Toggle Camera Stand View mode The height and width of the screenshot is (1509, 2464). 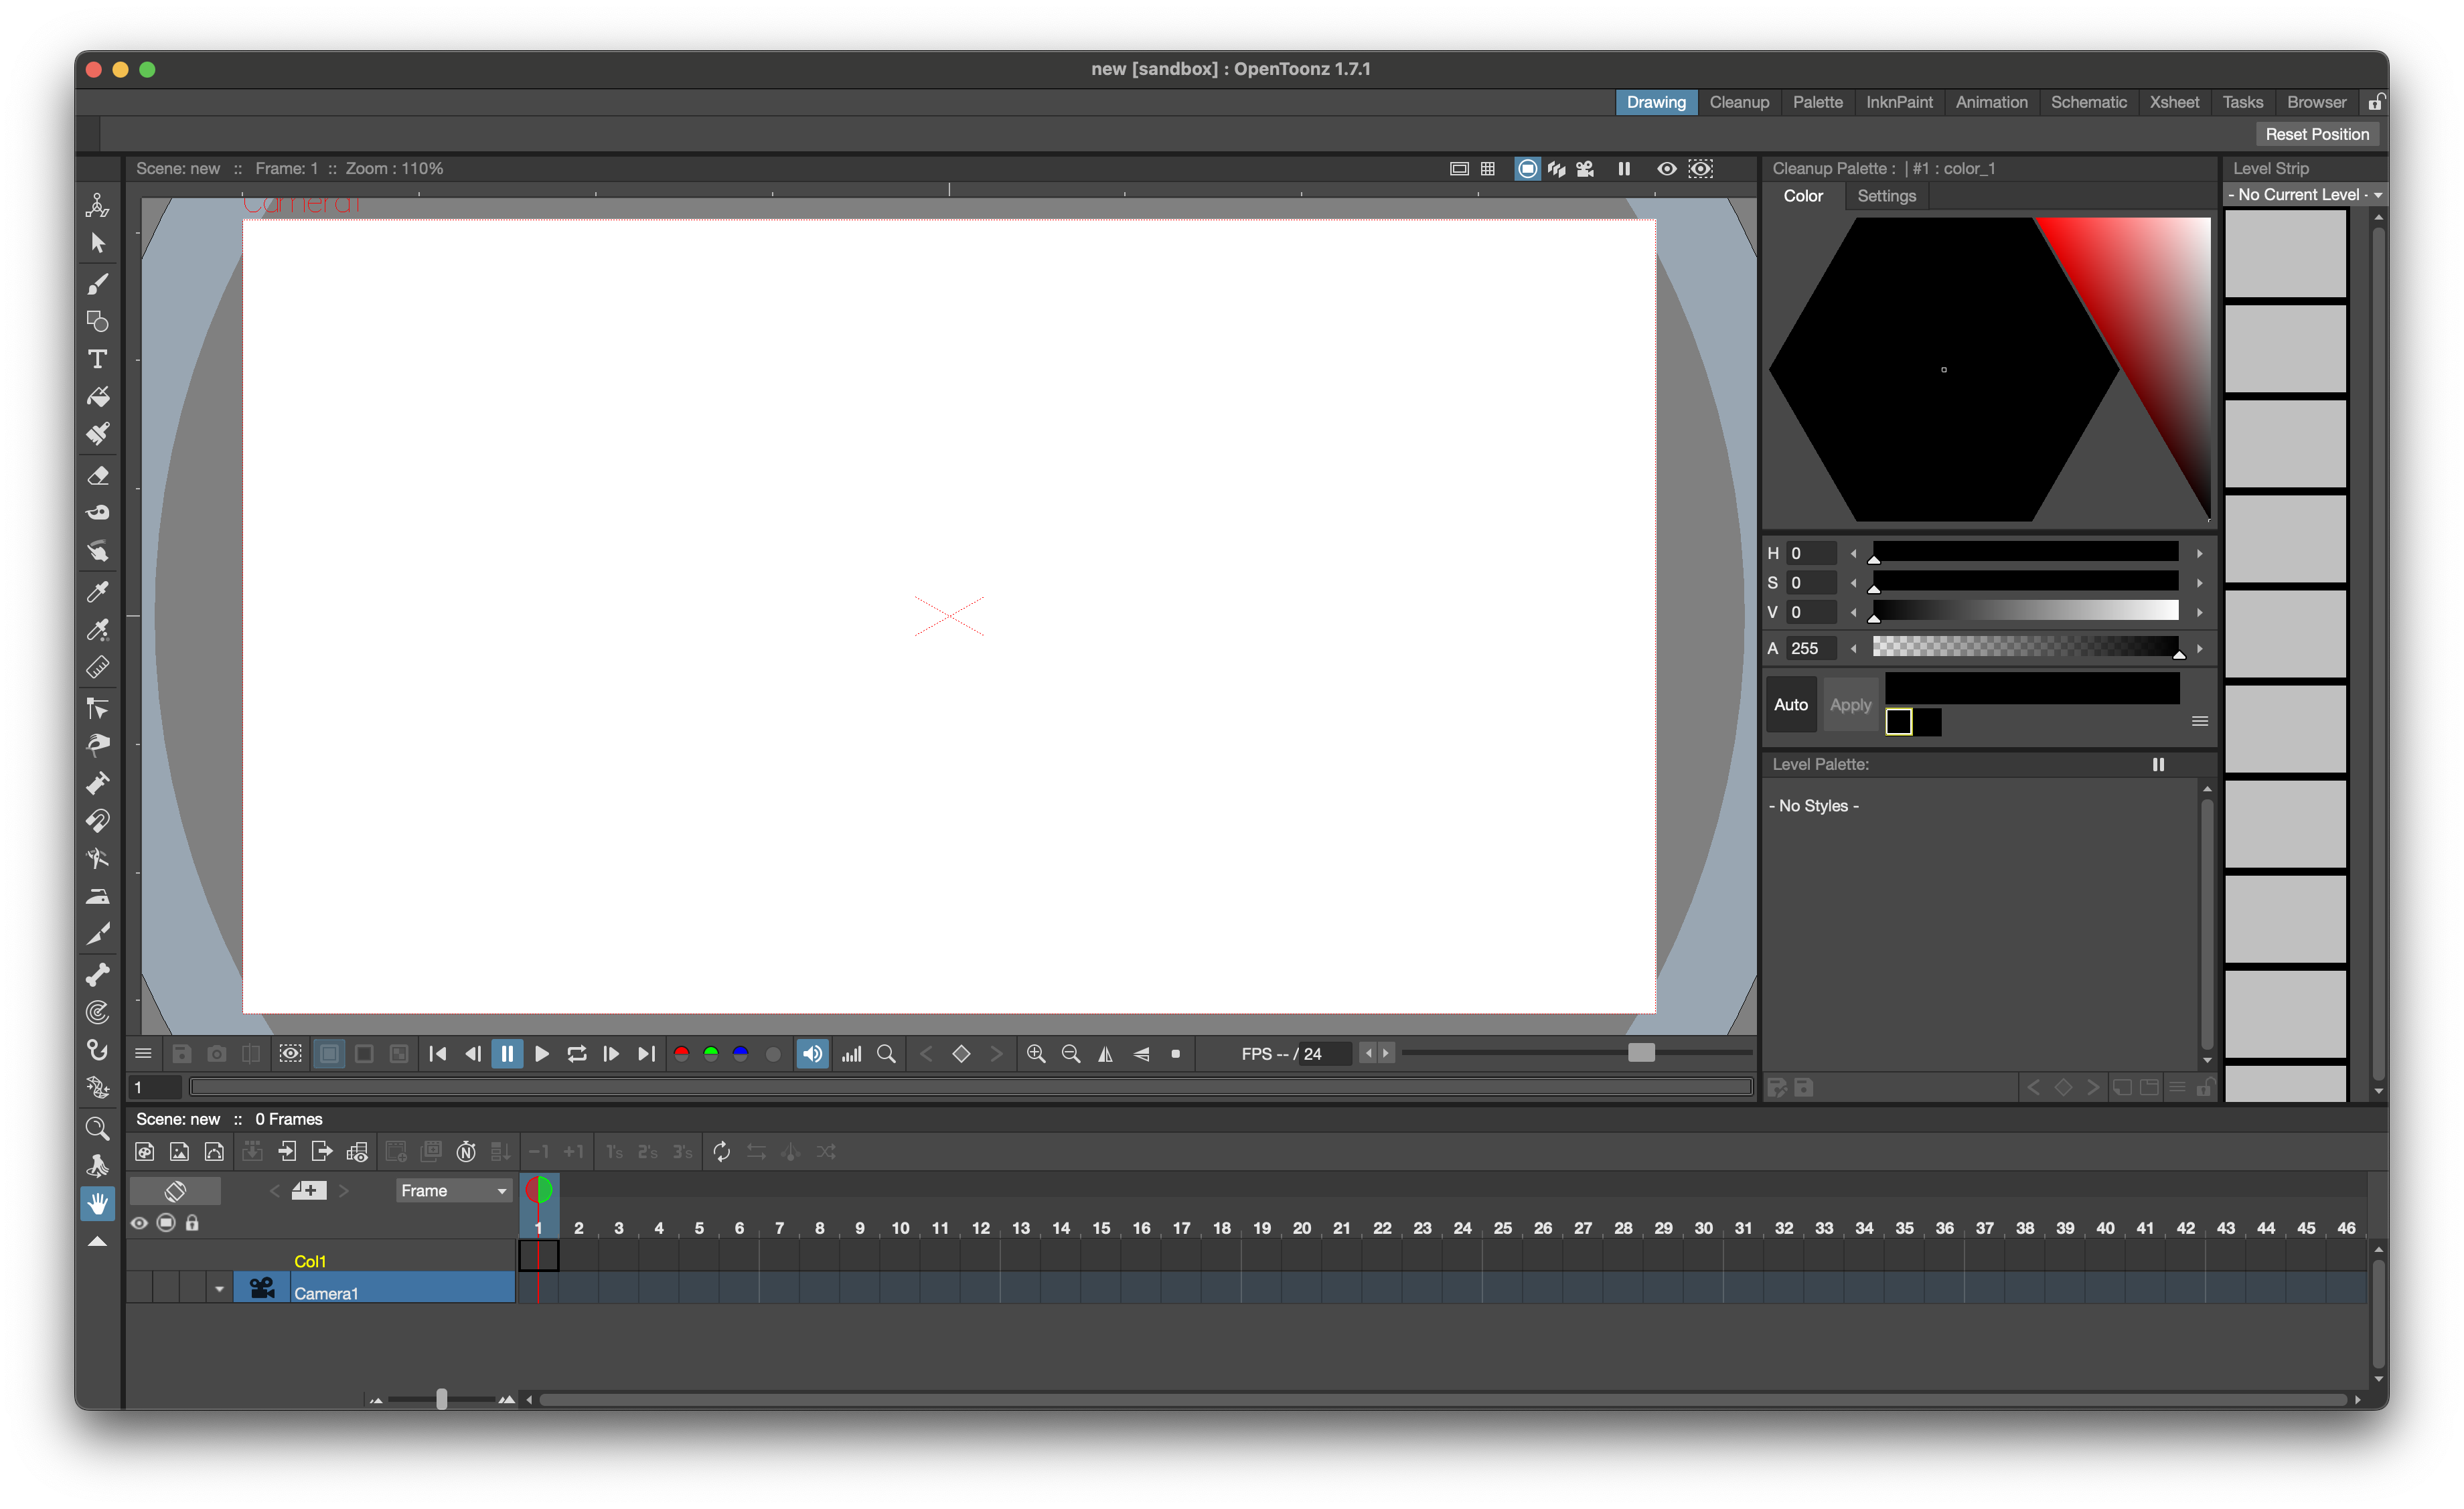click(x=1527, y=169)
